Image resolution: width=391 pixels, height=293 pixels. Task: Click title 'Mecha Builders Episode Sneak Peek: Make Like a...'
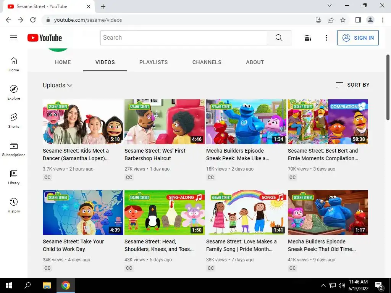coord(238,155)
